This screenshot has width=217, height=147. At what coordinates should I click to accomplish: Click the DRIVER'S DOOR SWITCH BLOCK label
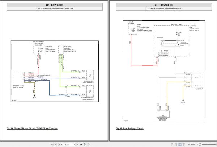click(x=18, y=87)
